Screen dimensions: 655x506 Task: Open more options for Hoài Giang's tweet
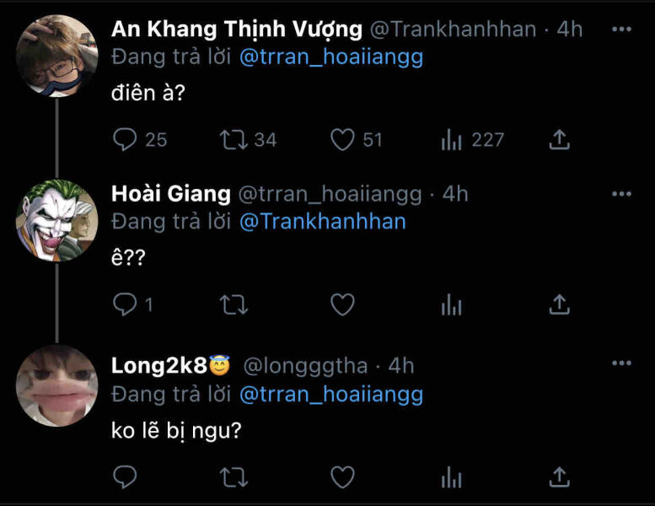pos(621,195)
